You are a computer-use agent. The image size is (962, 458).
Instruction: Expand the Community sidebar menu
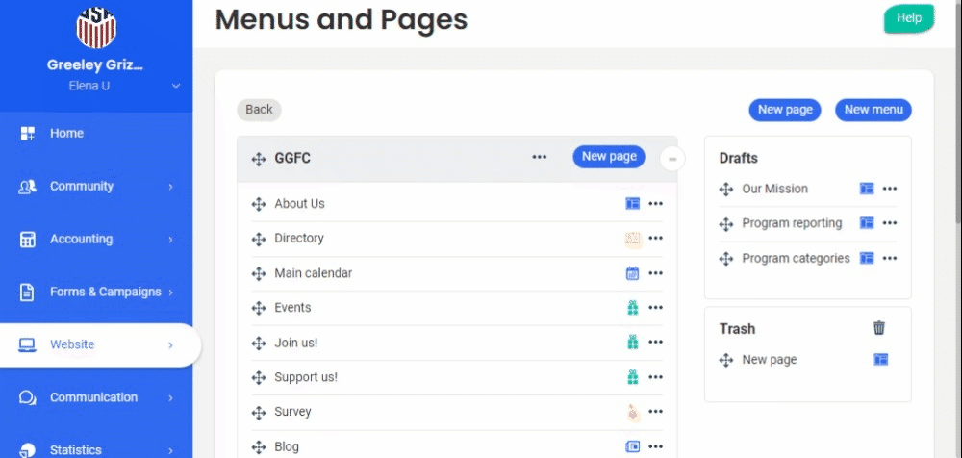[96, 186]
